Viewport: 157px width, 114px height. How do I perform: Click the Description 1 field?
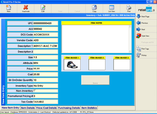point(46,46)
